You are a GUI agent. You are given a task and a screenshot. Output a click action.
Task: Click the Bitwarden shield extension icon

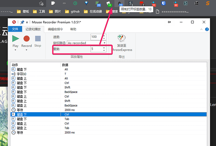click(163, 3)
